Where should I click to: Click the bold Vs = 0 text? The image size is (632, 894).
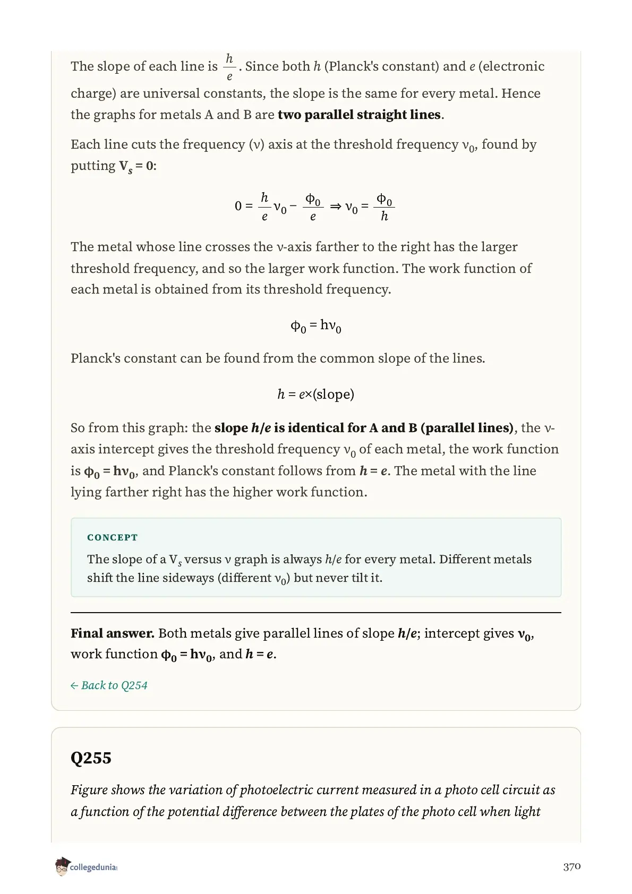pos(138,166)
